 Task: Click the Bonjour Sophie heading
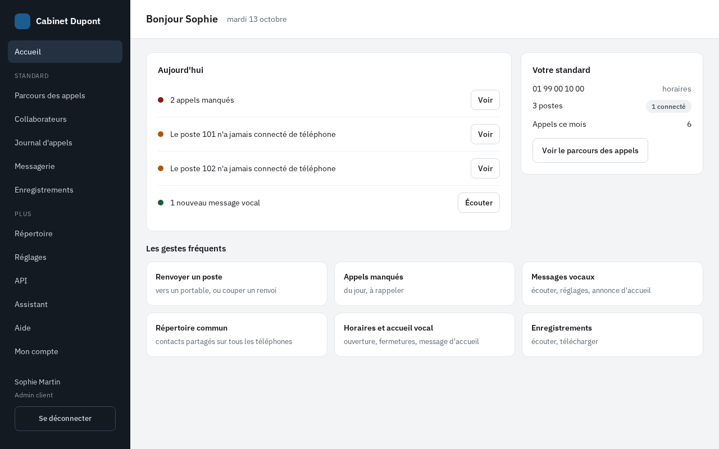click(182, 19)
